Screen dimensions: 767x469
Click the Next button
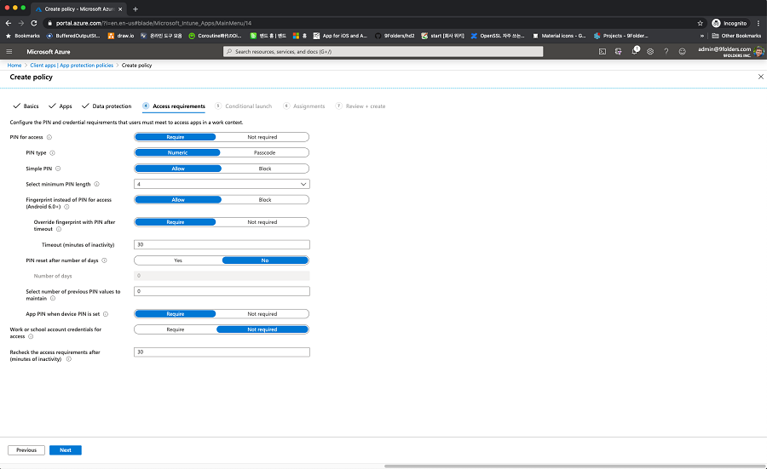tap(66, 450)
